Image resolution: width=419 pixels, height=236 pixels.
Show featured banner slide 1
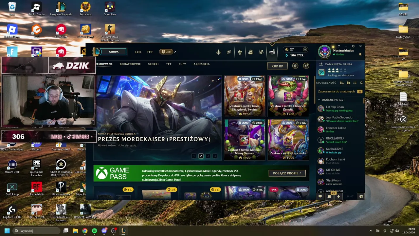pyautogui.click(x=194, y=156)
